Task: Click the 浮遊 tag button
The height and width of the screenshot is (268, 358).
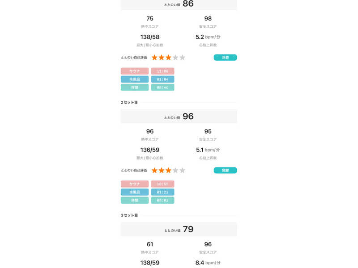Action: (225, 58)
